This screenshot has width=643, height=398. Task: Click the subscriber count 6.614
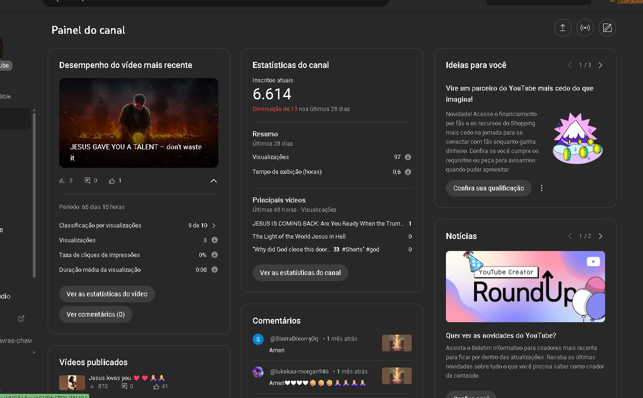(x=272, y=94)
